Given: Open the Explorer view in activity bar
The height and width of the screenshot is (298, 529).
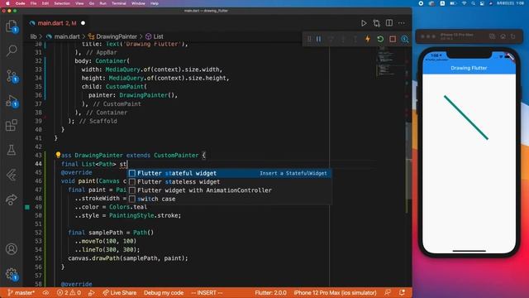Looking at the screenshot, I should pos(11,26).
